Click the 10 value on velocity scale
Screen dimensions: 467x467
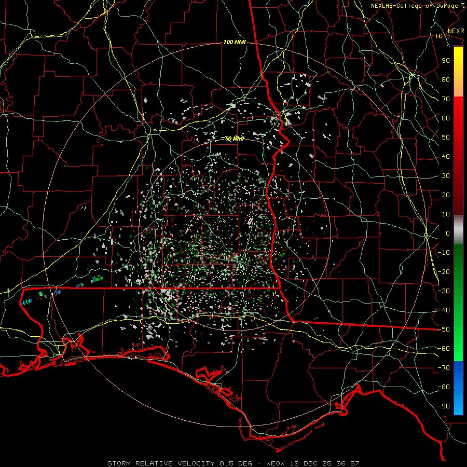446,214
